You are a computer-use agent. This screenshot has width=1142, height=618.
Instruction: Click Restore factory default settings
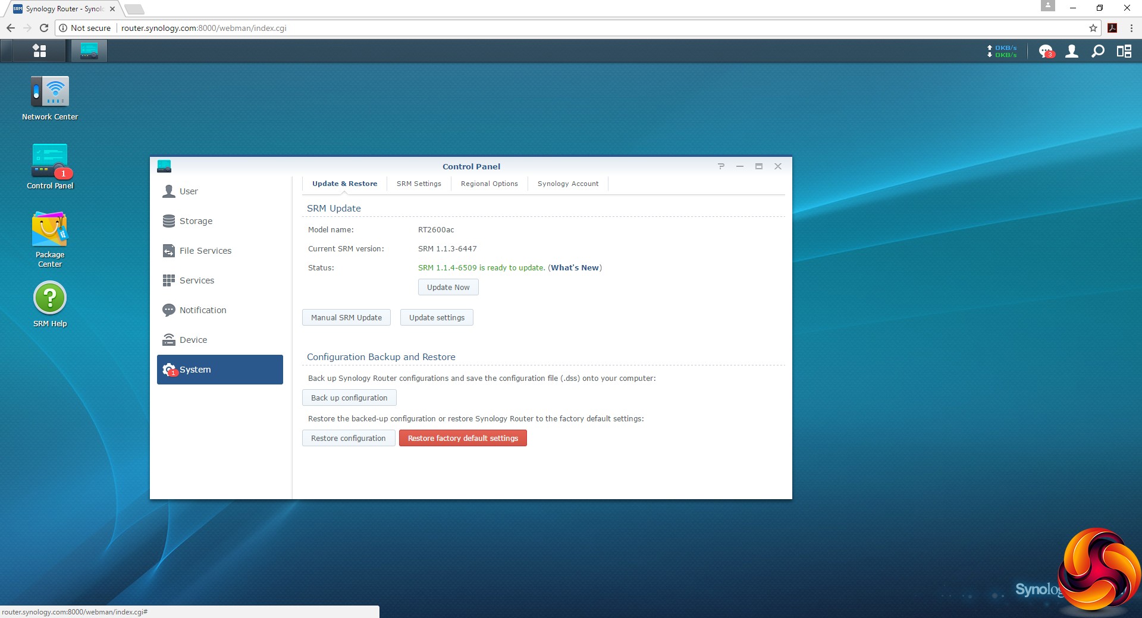click(x=463, y=439)
